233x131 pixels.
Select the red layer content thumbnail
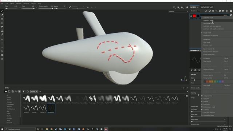[194, 16]
